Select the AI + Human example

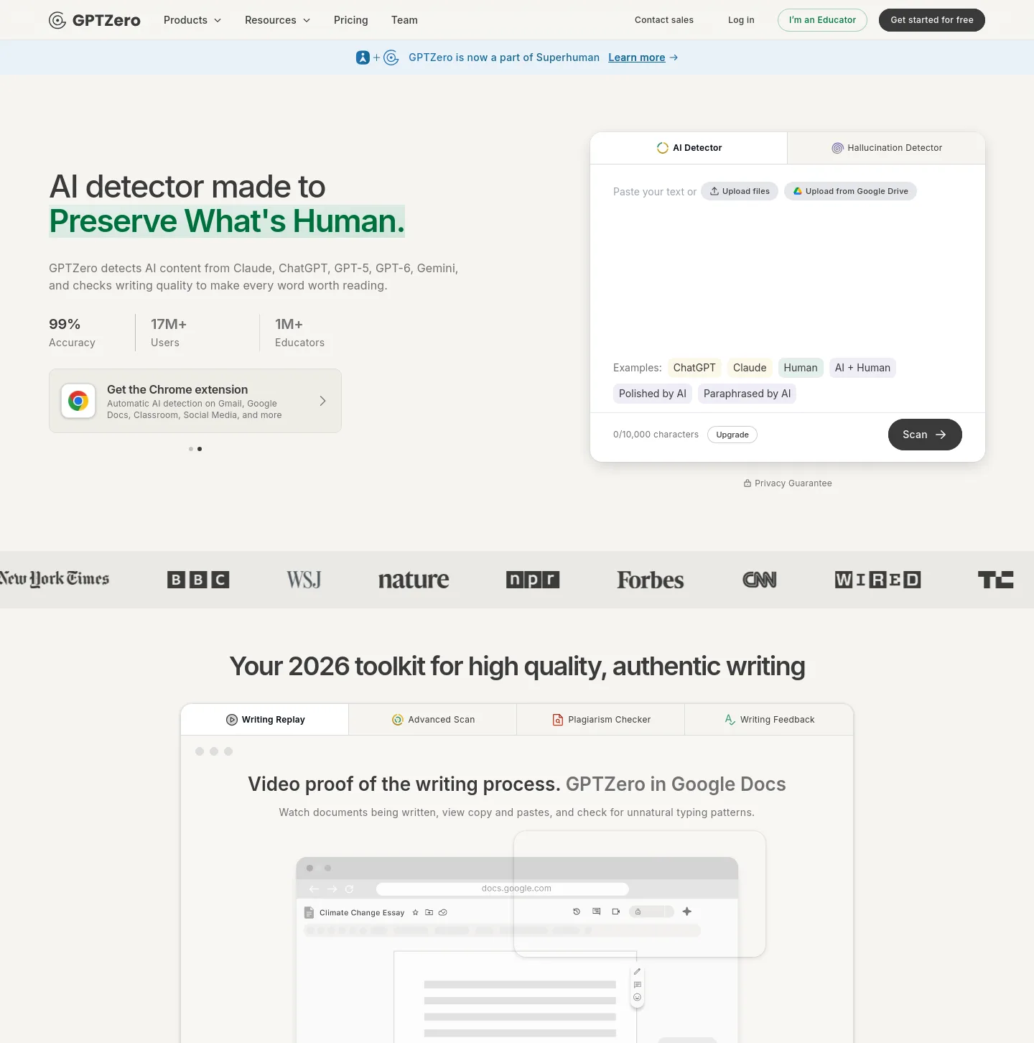(x=862, y=368)
